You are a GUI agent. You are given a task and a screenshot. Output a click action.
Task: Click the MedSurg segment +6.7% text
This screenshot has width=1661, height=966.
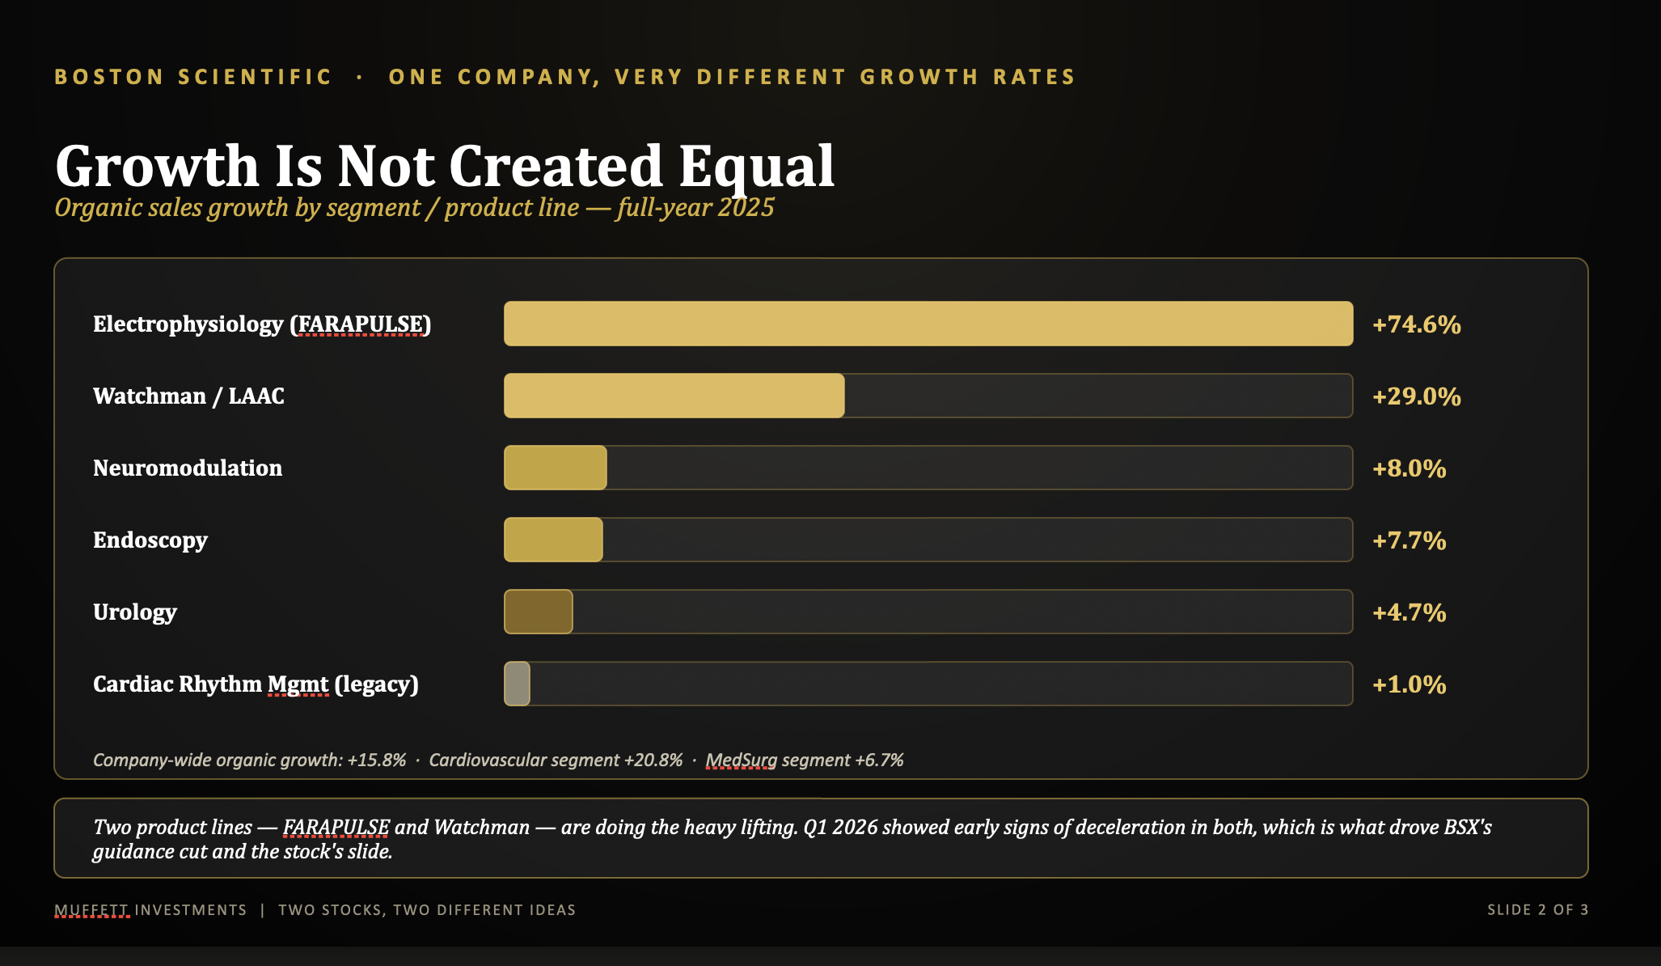point(805,760)
